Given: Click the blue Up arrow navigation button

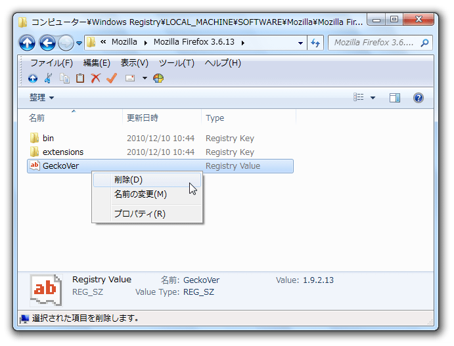Looking at the screenshot, I should pos(27,43).
